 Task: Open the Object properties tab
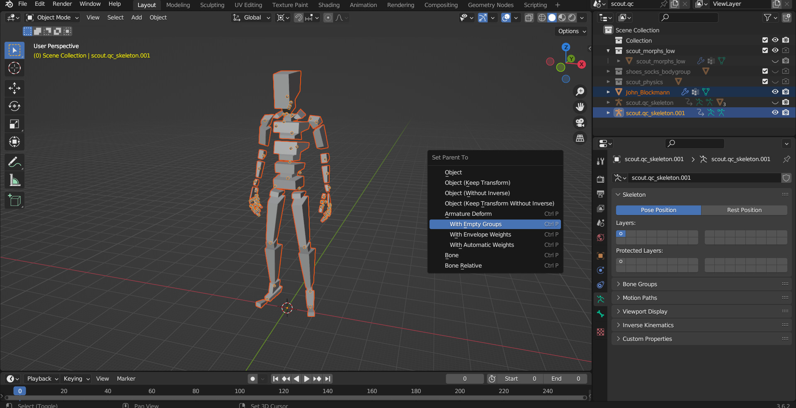[x=600, y=256]
